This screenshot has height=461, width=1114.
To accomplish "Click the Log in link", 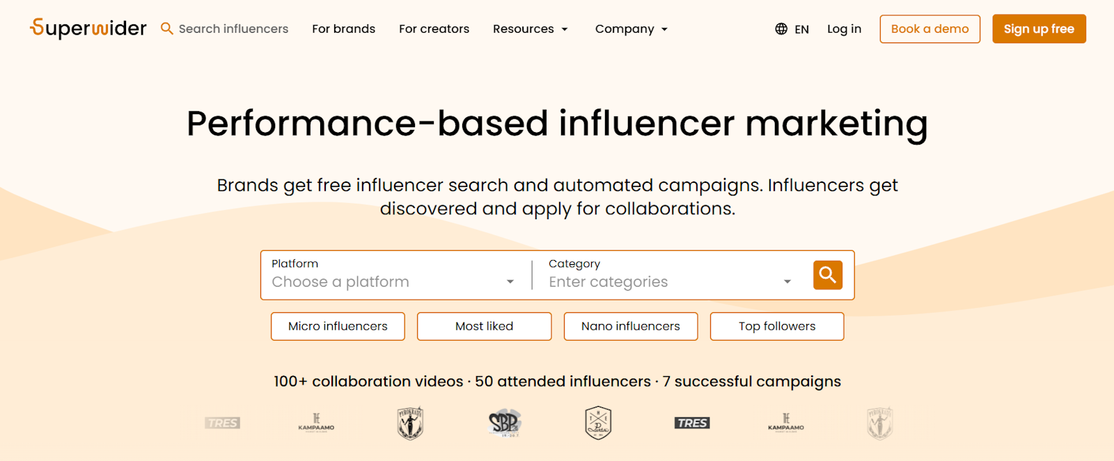I will (844, 29).
